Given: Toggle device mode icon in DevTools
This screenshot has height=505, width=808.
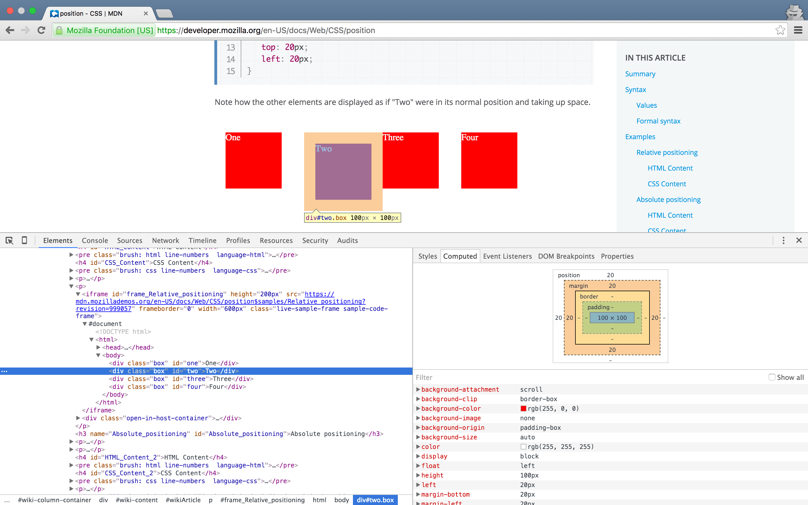Looking at the screenshot, I should point(24,240).
